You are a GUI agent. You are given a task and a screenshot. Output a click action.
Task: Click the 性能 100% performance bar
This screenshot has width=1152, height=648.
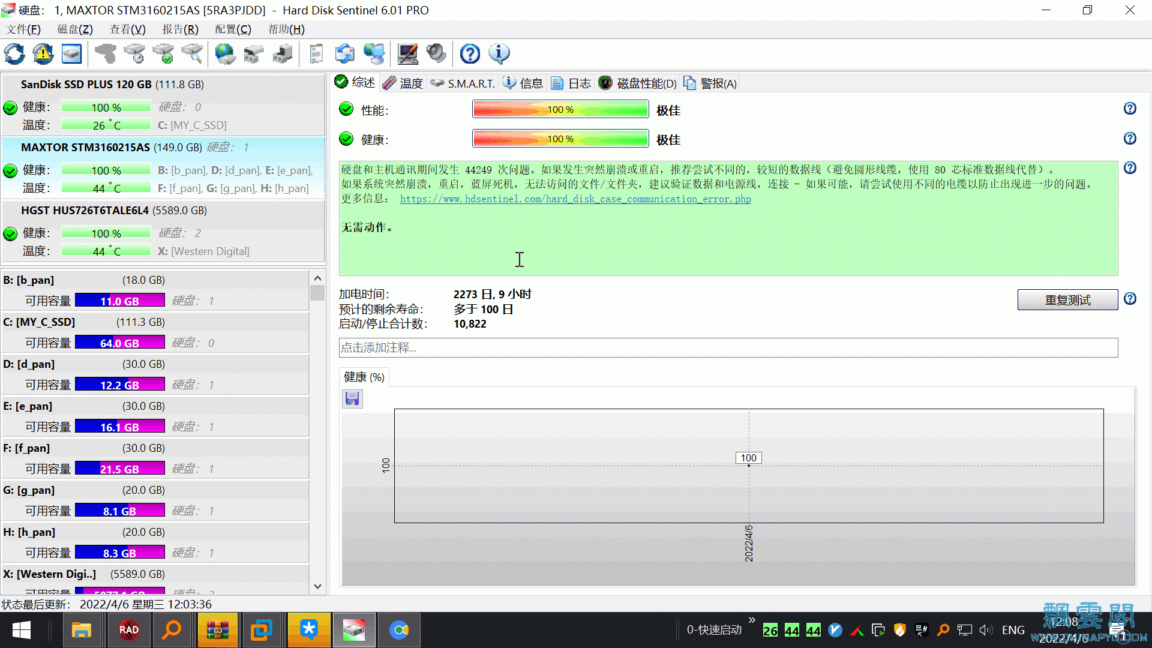(560, 109)
